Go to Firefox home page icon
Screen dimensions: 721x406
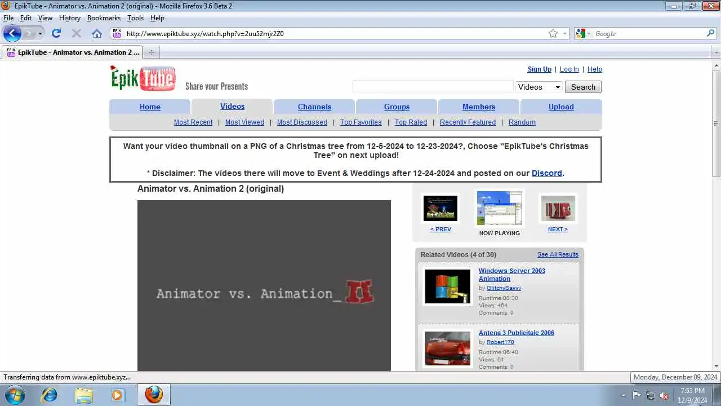pyautogui.click(x=97, y=33)
